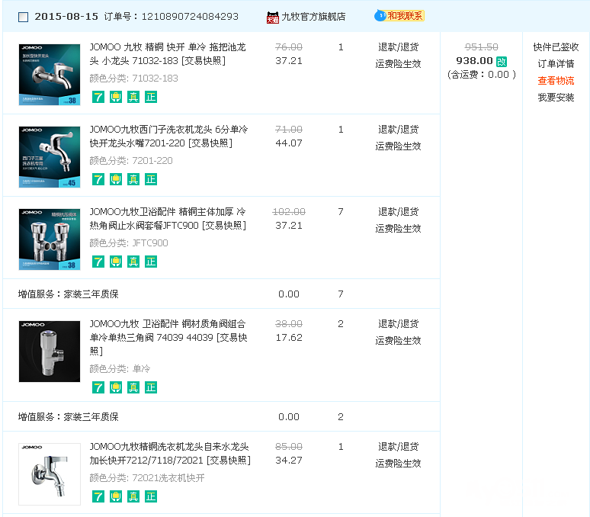Click 增值服务：家装三年质保 row with quantity 7
Screen dimensions: 590x517
click(221, 294)
